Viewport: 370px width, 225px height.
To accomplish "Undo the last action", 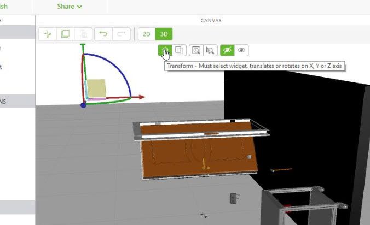I will (103, 34).
